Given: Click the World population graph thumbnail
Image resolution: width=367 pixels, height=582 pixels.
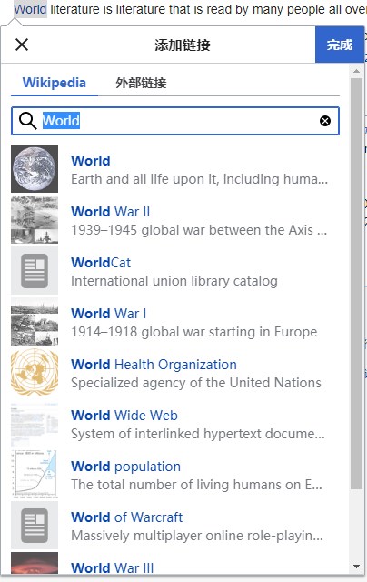Looking at the screenshot, I should (x=35, y=474).
